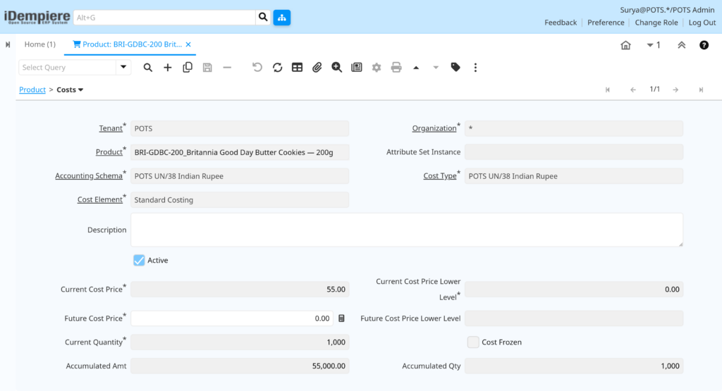Refresh the record with requery icon

(x=277, y=68)
